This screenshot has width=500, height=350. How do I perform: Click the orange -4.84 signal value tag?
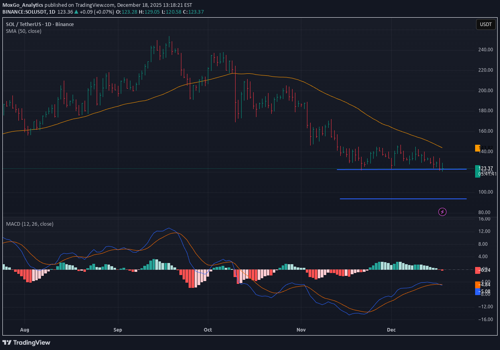click(485, 285)
